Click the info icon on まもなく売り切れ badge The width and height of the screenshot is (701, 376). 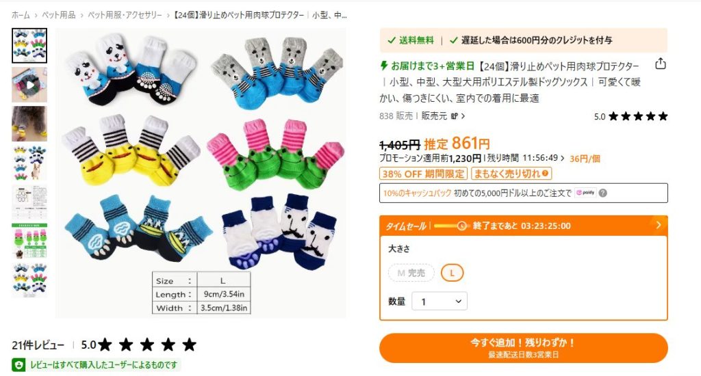(545, 174)
